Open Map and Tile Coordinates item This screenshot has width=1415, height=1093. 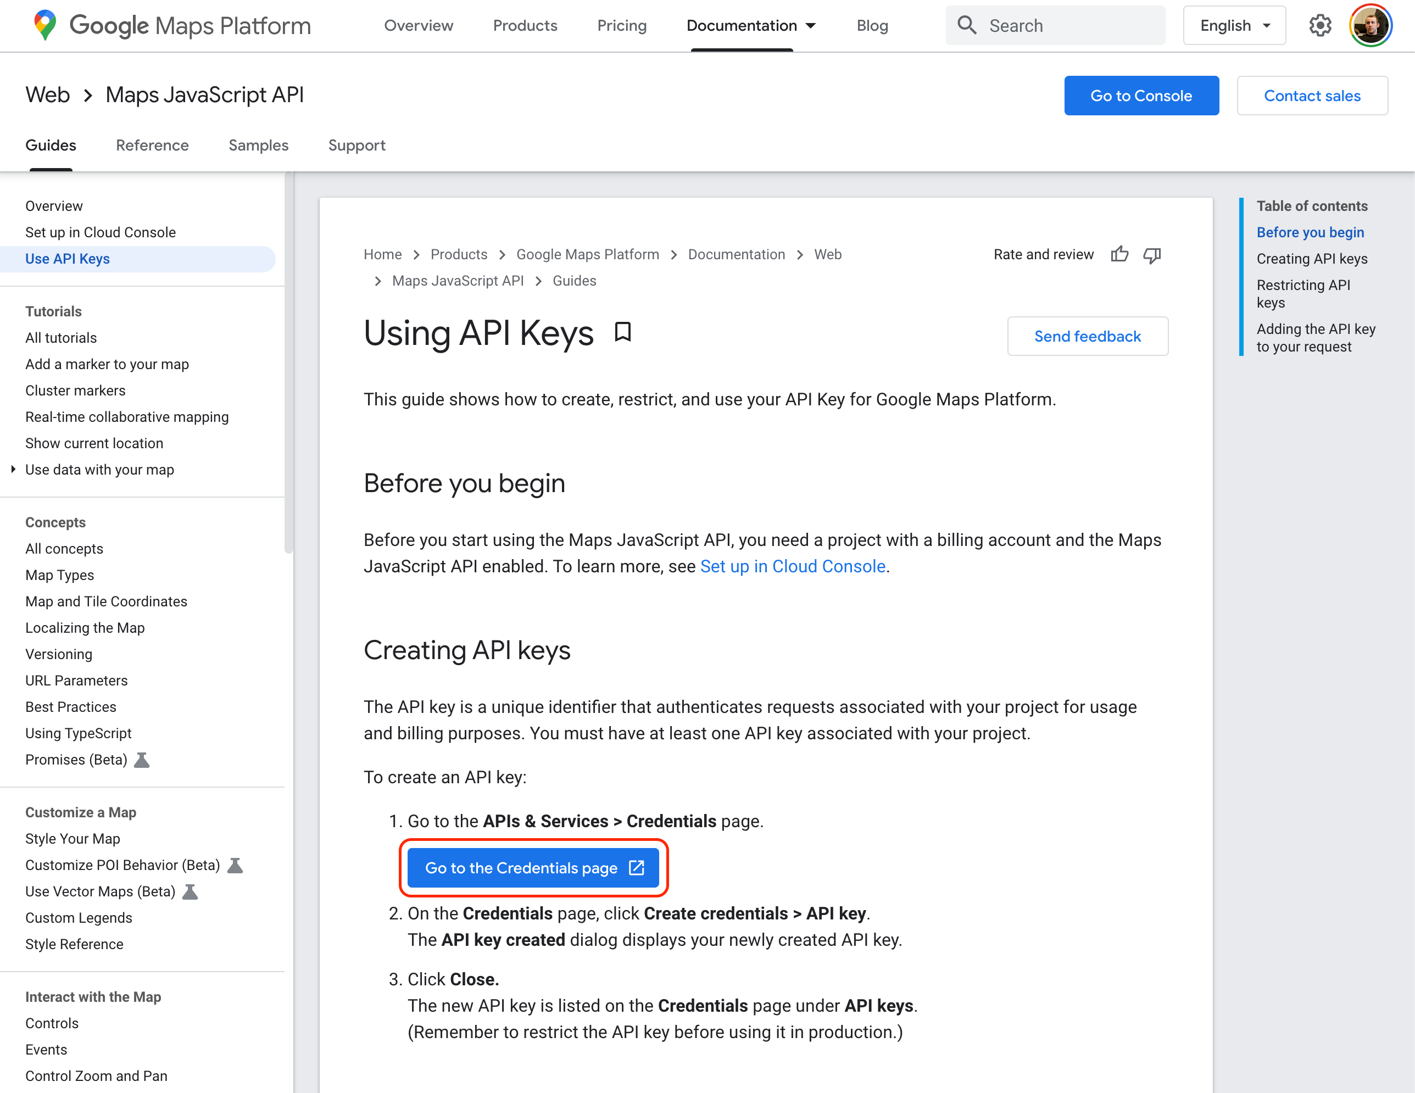coord(106,601)
